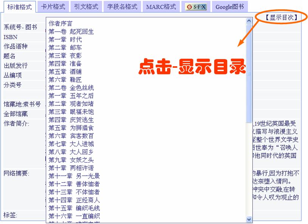Click scrollbar down arrow in contents list

249,219
